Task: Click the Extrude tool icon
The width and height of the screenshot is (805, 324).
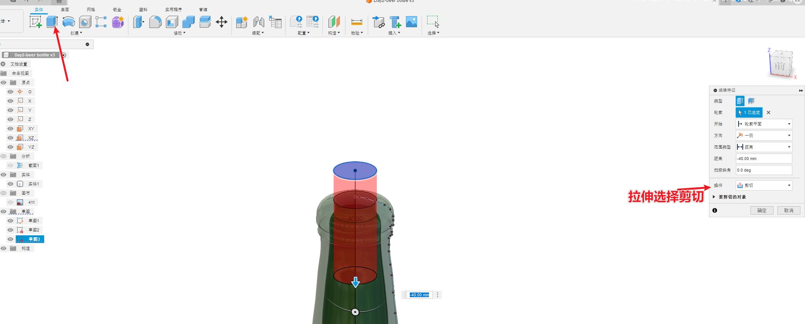Action: [52, 22]
